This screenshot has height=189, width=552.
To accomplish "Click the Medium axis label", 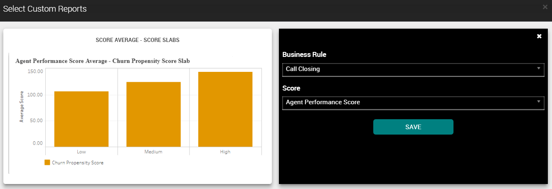I will point(153,152).
